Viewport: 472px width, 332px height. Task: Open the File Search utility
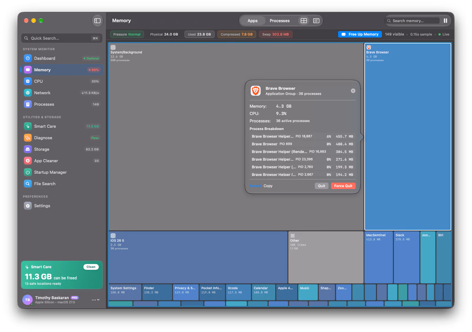click(62, 184)
